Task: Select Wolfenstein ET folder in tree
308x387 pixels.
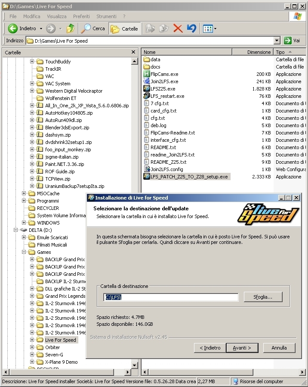Action: 61,98
